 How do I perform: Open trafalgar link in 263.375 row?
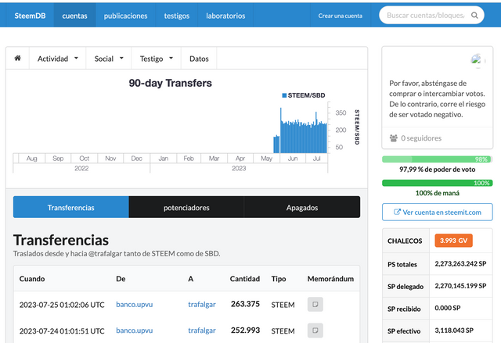pos(202,305)
